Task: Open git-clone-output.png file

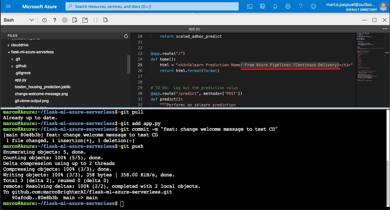Action: (x=32, y=101)
